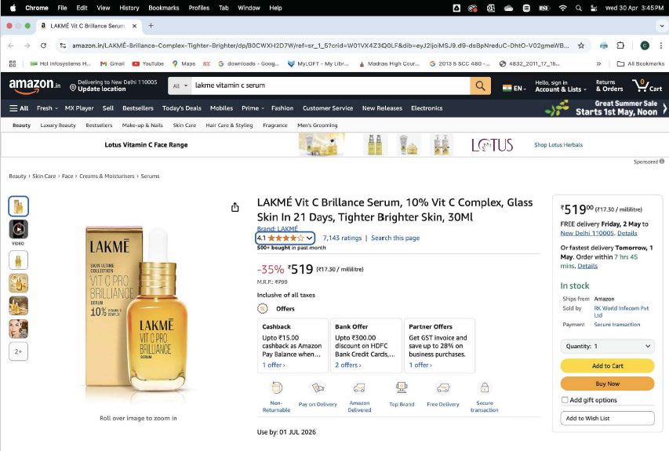
Task: Open the Quantity dropdown
Action: click(x=607, y=346)
